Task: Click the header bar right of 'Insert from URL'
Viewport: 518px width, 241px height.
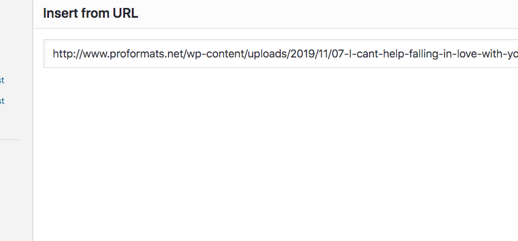Action: pos(327,14)
